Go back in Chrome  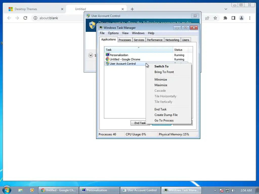pyautogui.click(x=9, y=18)
